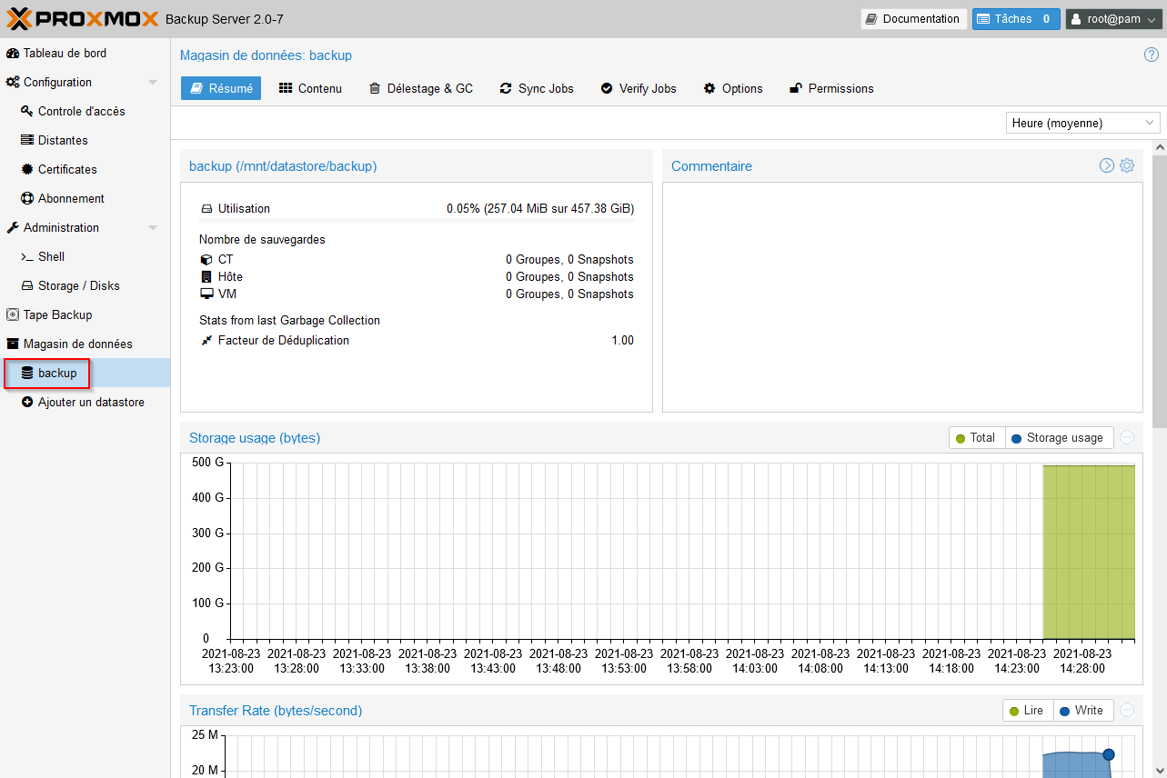This screenshot has width=1167, height=778.
Task: Click the Documentation button
Action: [913, 19]
